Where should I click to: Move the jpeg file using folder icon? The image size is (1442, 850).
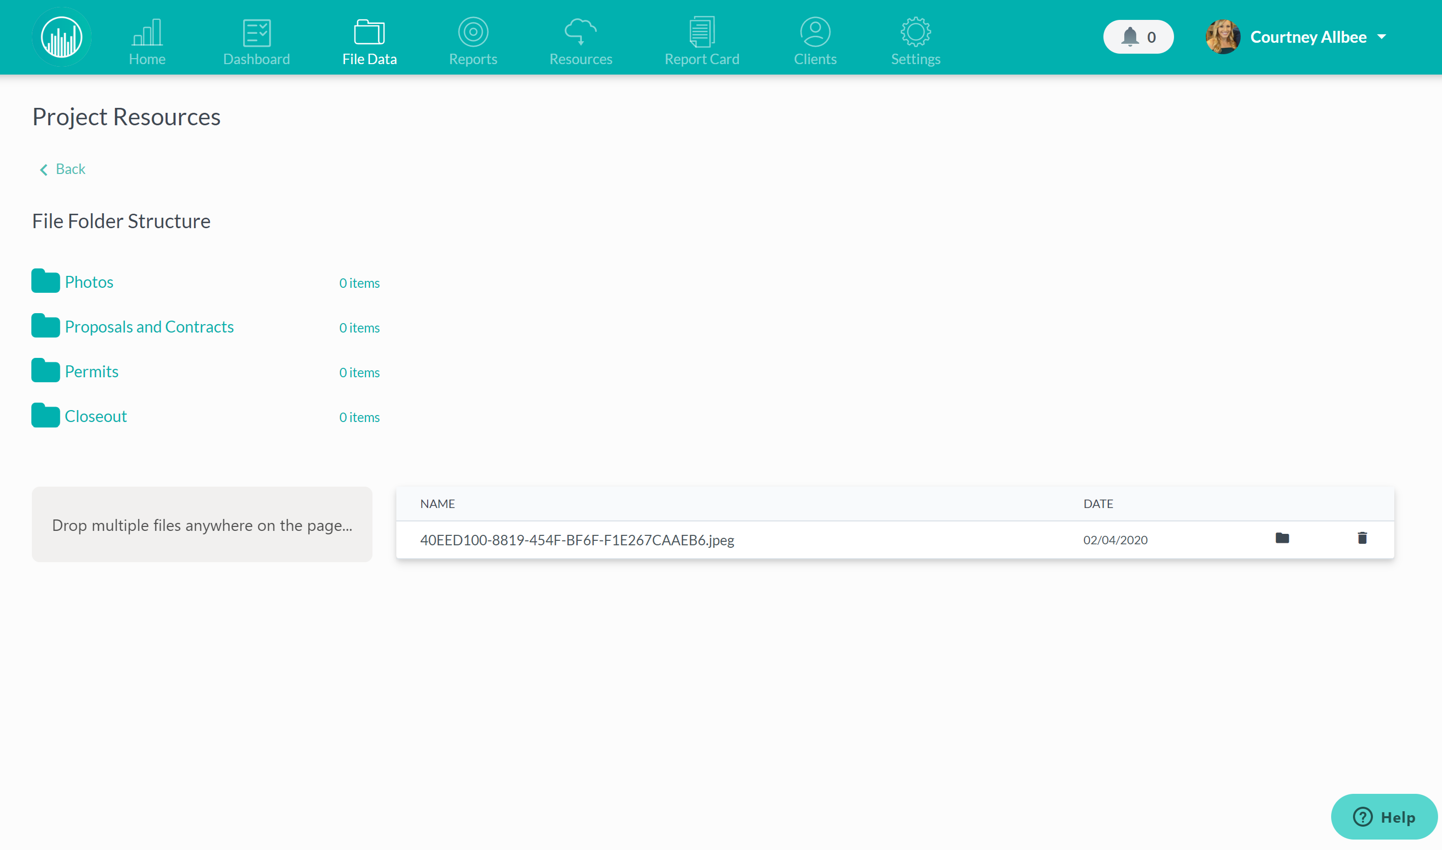click(x=1282, y=538)
